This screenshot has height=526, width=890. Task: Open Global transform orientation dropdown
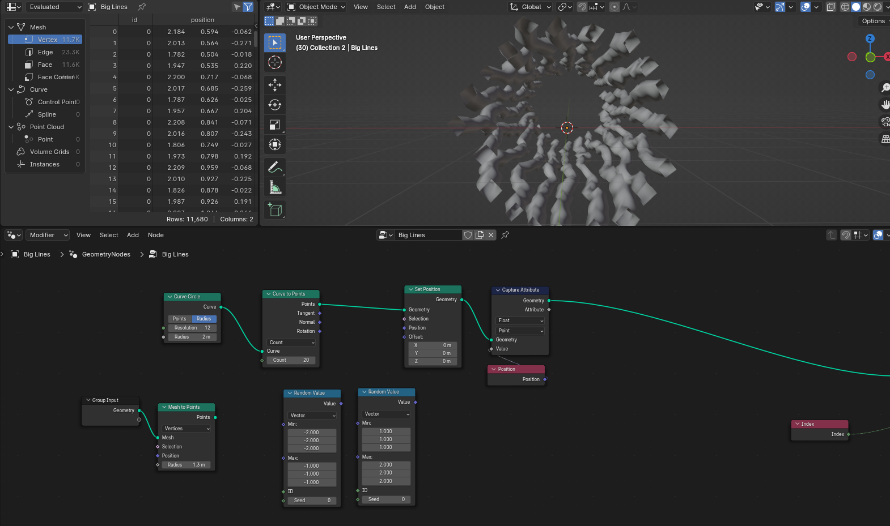pyautogui.click(x=531, y=7)
